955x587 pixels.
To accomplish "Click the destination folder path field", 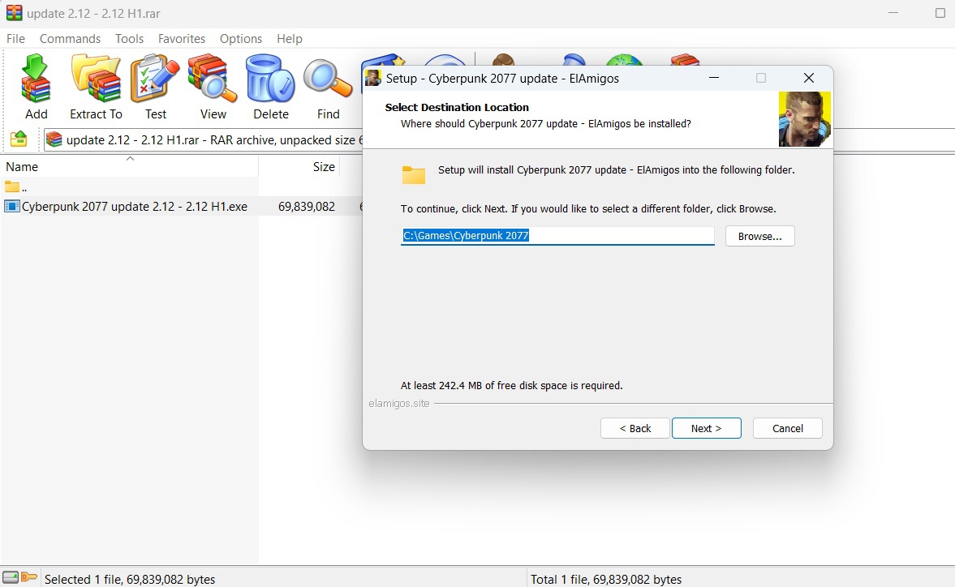I will point(557,236).
